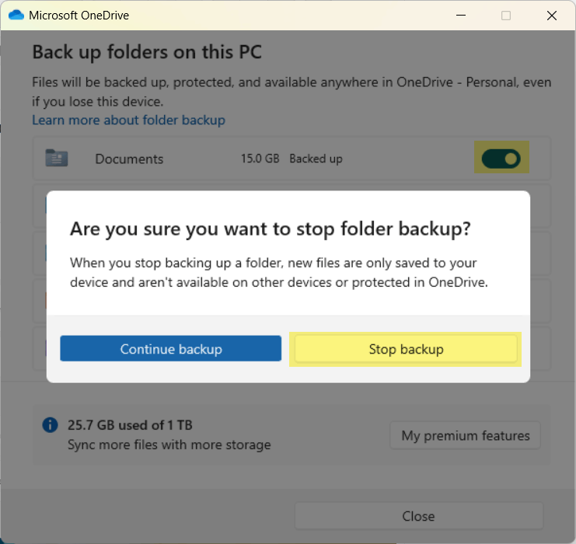Image resolution: width=576 pixels, height=544 pixels.
Task: Click the blue info icon beside storage usage
Action: click(x=50, y=425)
